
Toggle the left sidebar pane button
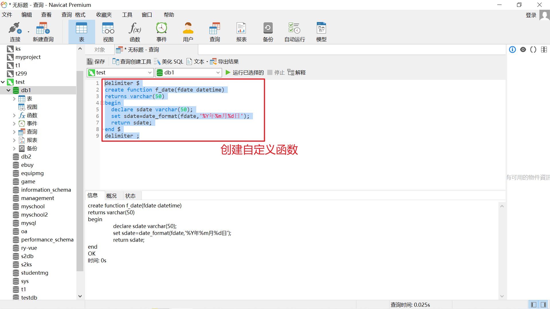(533, 305)
